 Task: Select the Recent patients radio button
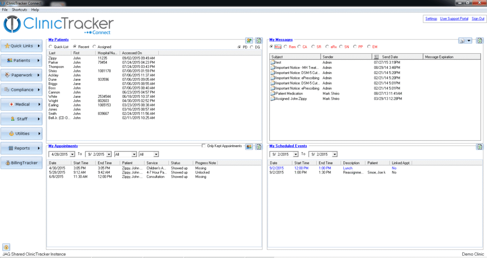click(75, 47)
